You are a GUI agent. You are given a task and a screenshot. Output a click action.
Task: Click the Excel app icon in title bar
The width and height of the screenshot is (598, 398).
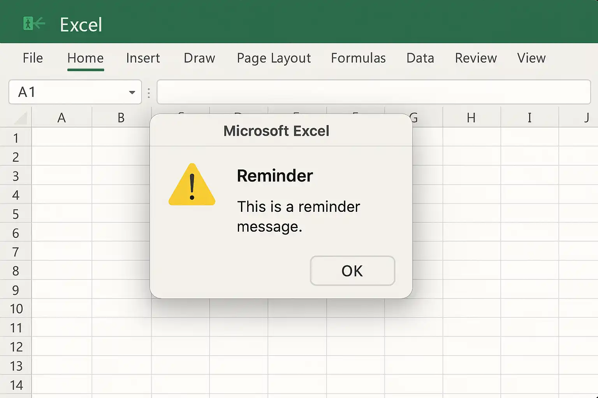pyautogui.click(x=34, y=24)
